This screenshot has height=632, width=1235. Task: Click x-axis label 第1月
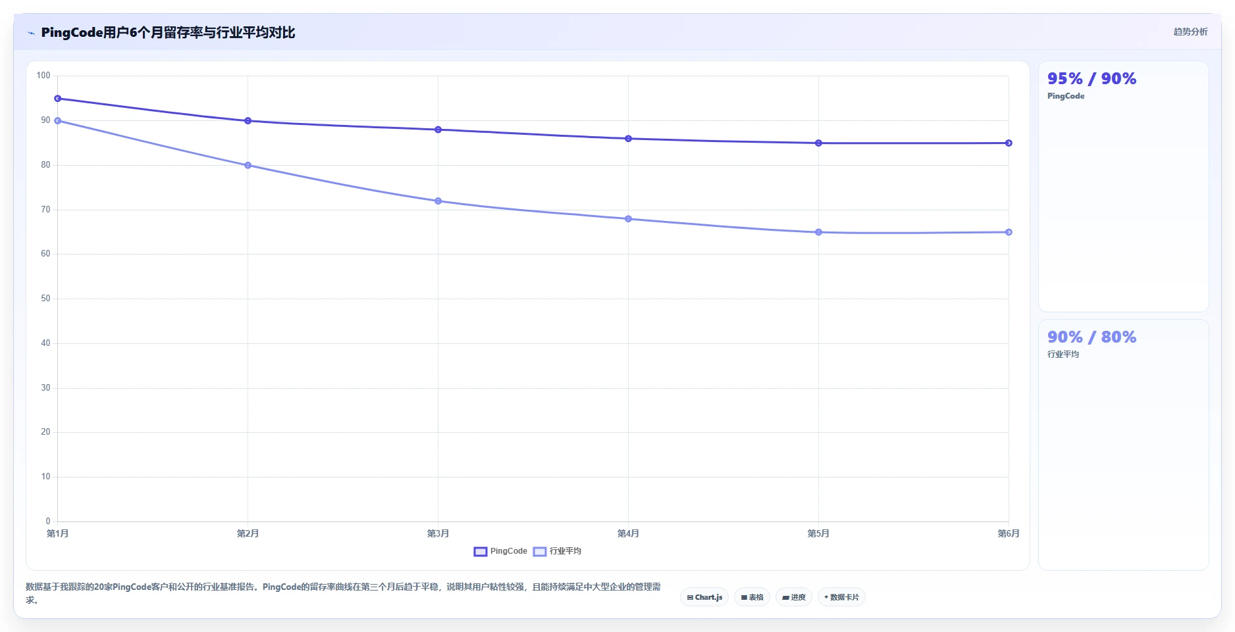click(x=58, y=533)
